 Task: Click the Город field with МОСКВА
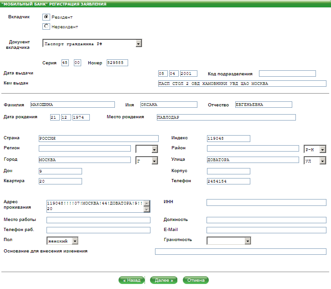tap(85, 160)
